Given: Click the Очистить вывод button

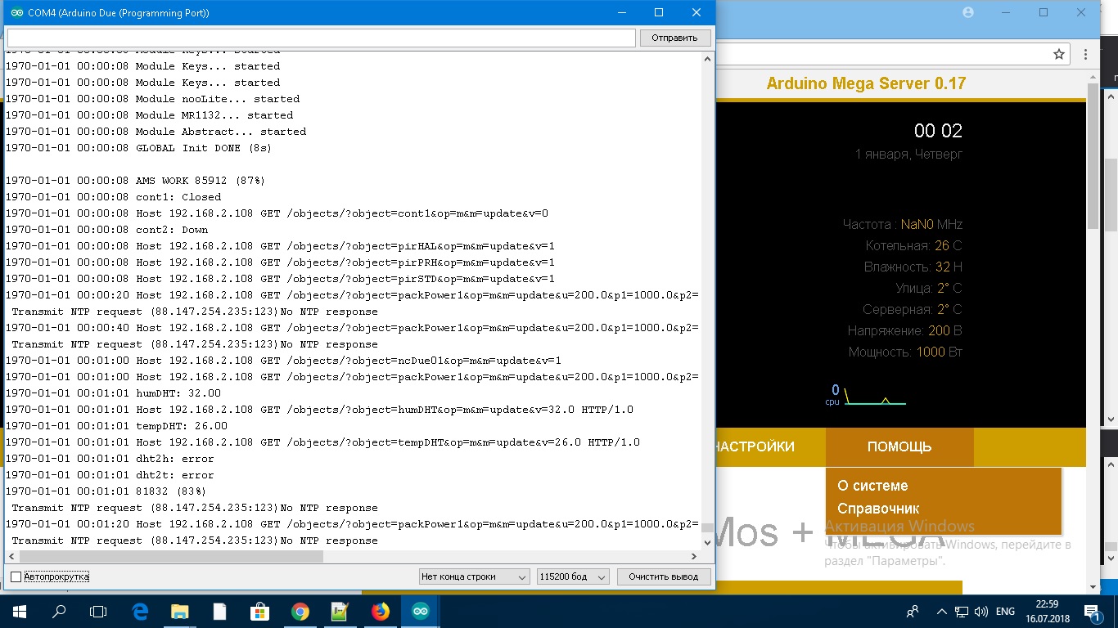Looking at the screenshot, I should pos(663,576).
